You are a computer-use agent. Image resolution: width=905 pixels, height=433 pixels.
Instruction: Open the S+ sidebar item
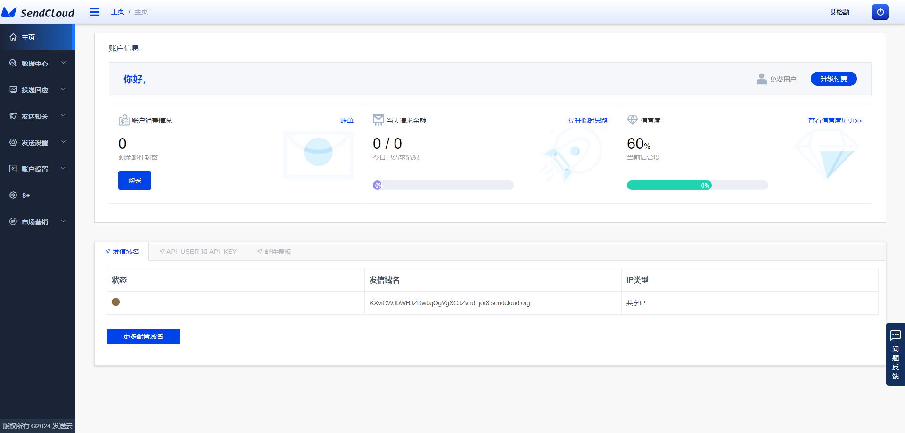point(13,195)
